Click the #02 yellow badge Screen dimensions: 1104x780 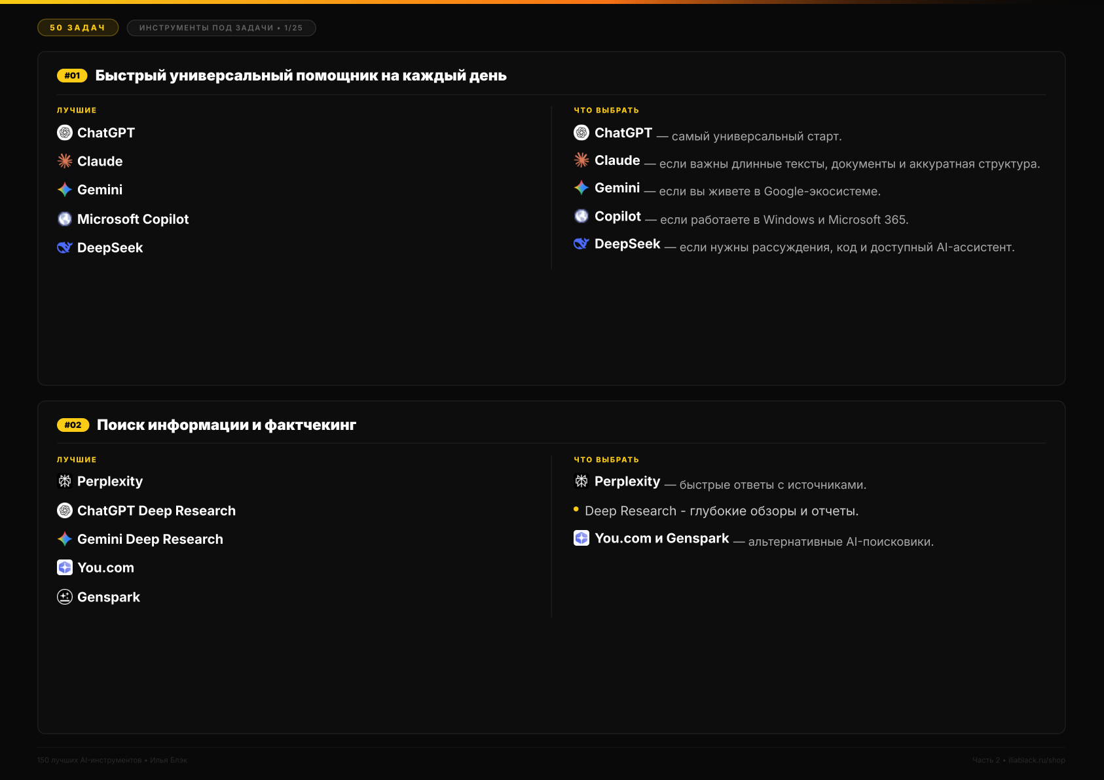point(73,425)
